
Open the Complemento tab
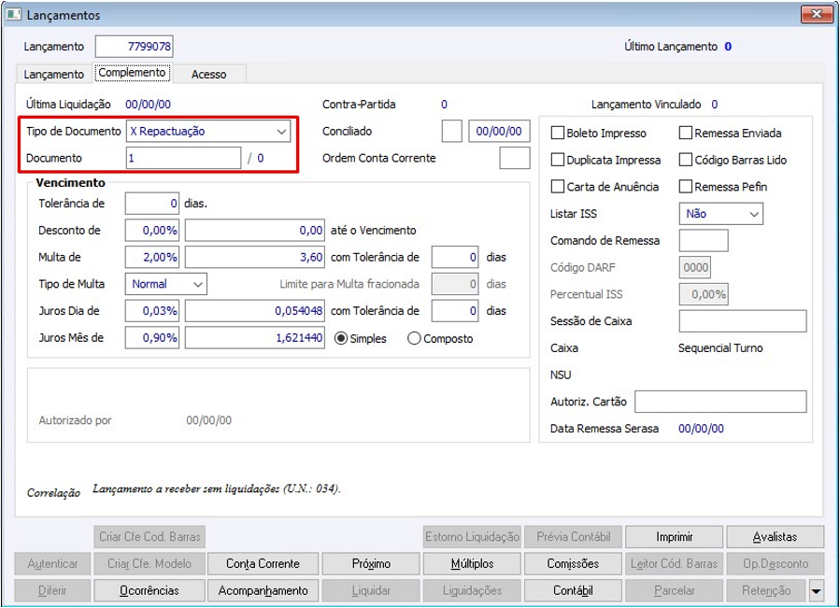(133, 73)
